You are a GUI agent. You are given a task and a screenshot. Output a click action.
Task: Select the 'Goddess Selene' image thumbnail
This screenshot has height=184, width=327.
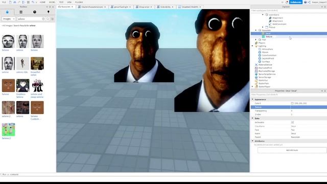coord(22,85)
